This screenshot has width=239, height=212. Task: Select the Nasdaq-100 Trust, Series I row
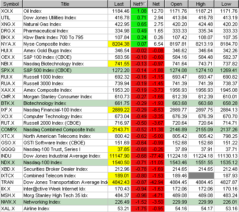pos(119,149)
